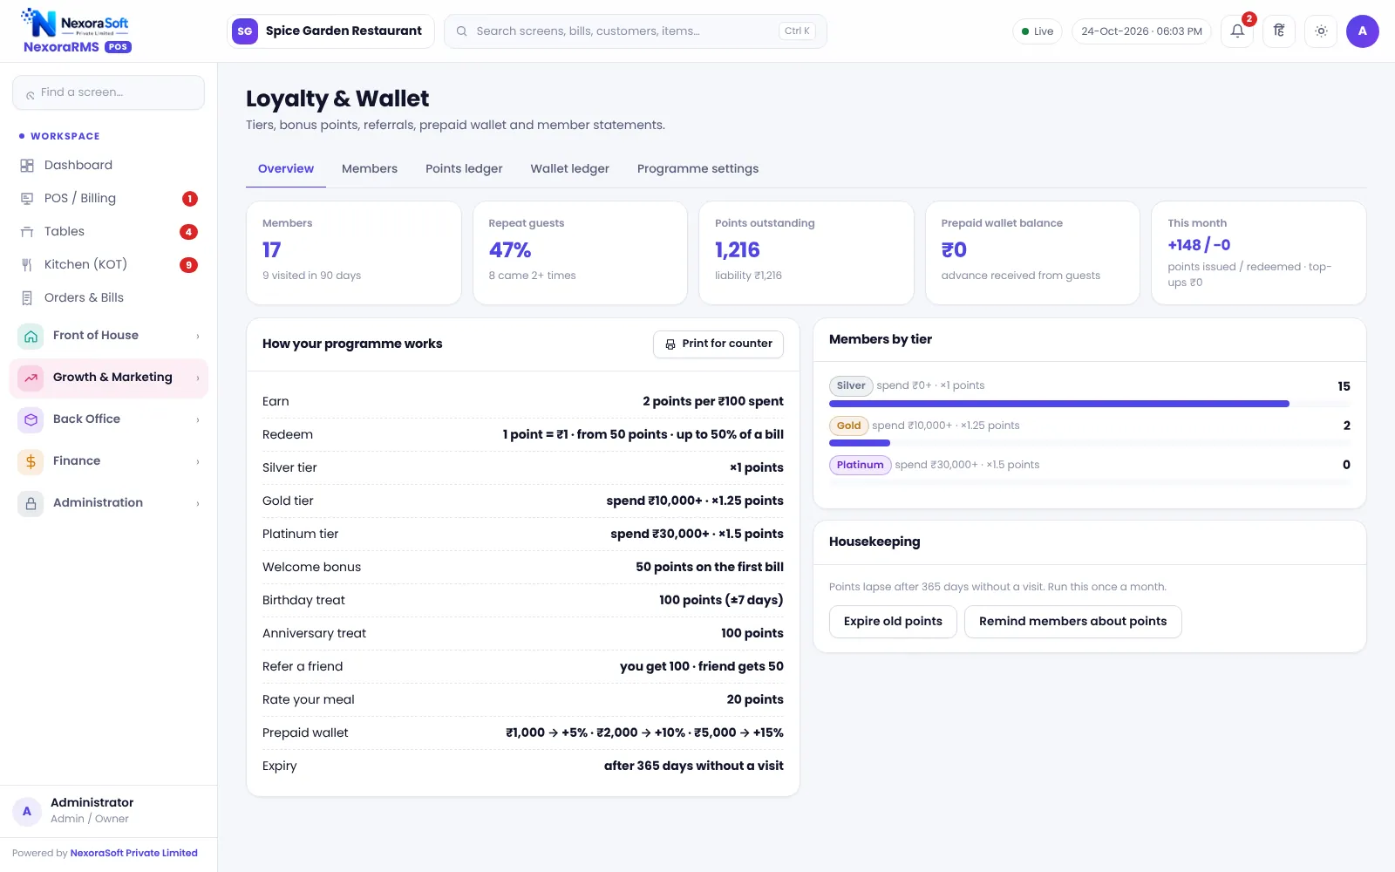Click Remind members about points
The image size is (1395, 872).
click(x=1072, y=622)
